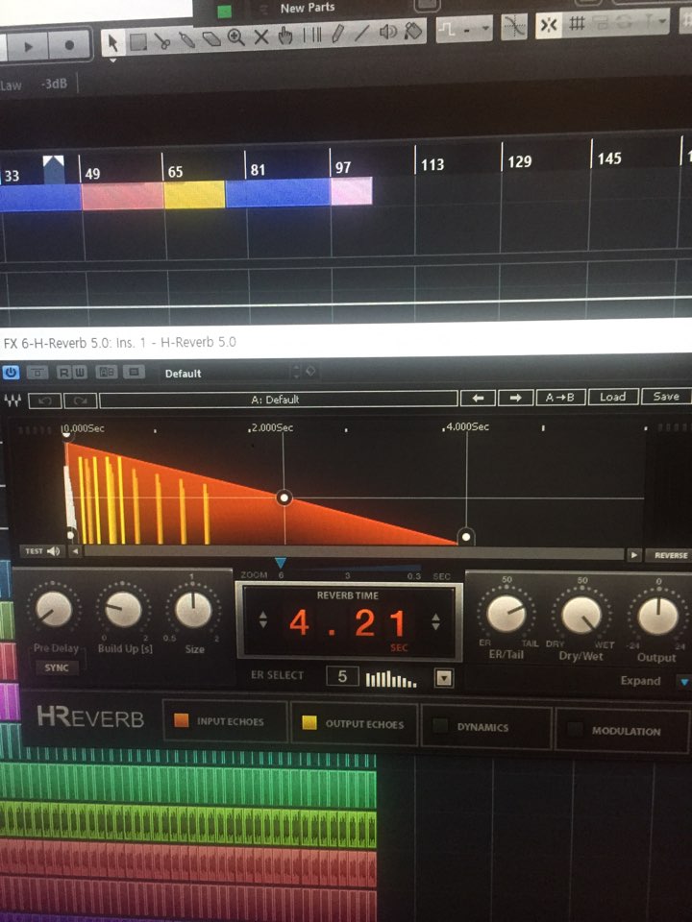Image resolution: width=692 pixels, height=922 pixels.
Task: Go to previous preset with left arrow
Action: (479, 398)
